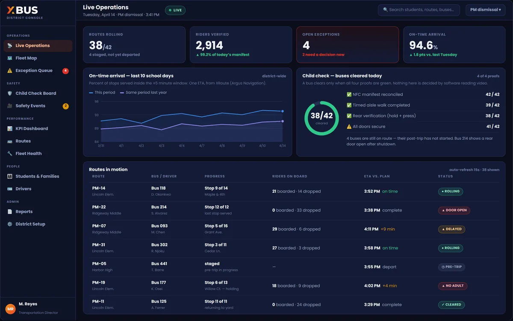Click the search students, routes, buses field
Image resolution: width=513 pixels, height=321 pixels.
click(419, 10)
